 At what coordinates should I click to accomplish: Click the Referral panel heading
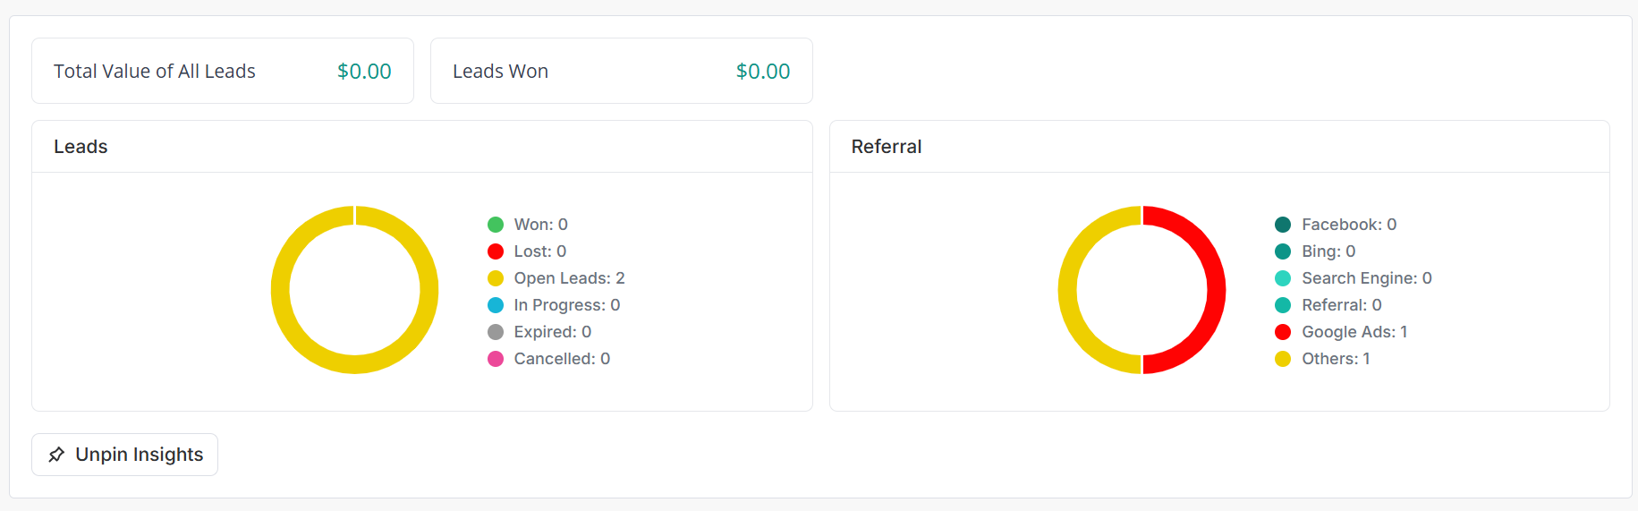[886, 147]
